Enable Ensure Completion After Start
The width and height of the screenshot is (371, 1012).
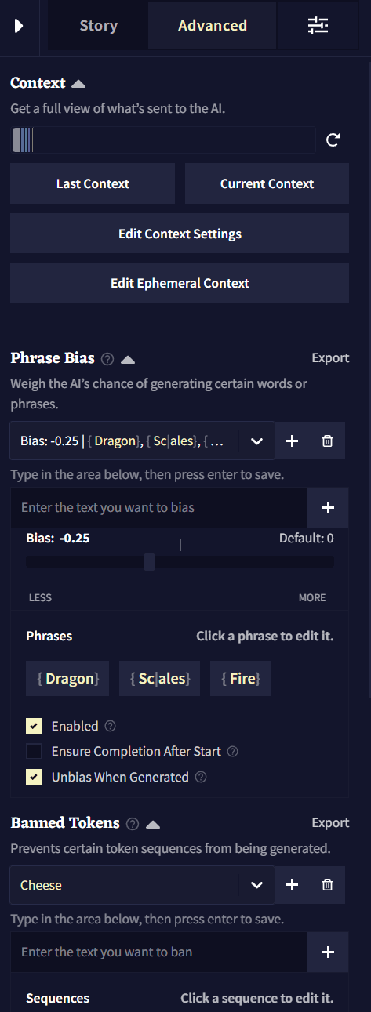tap(34, 751)
